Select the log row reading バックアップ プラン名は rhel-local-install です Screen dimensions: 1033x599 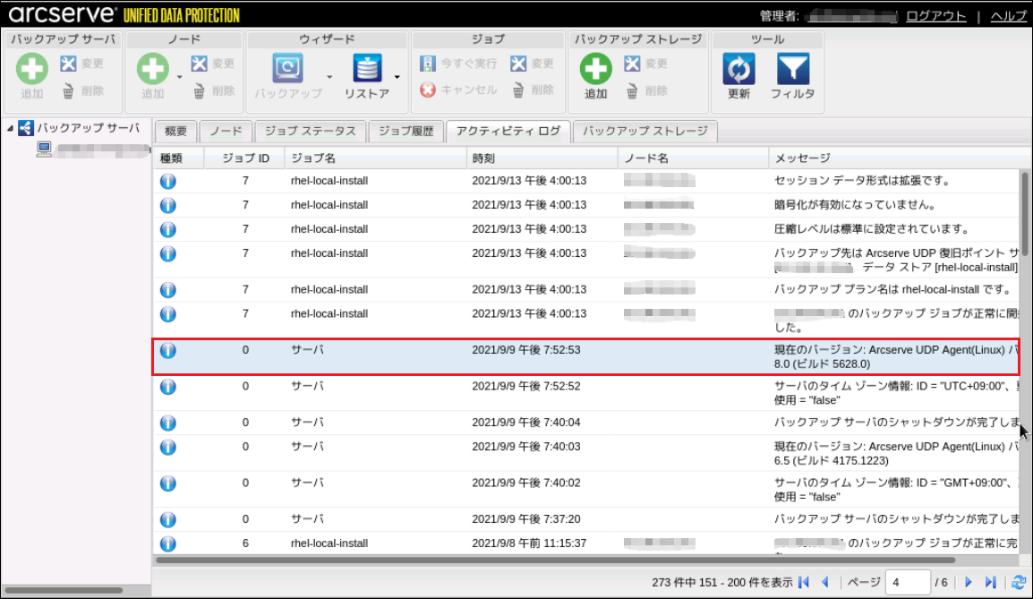tap(586, 289)
